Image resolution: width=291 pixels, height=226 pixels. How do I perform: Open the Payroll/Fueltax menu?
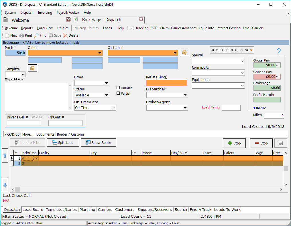68,13
